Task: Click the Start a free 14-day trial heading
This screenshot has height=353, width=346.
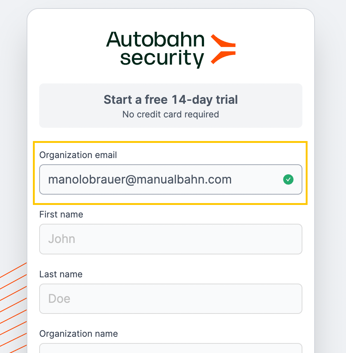Action: (171, 99)
